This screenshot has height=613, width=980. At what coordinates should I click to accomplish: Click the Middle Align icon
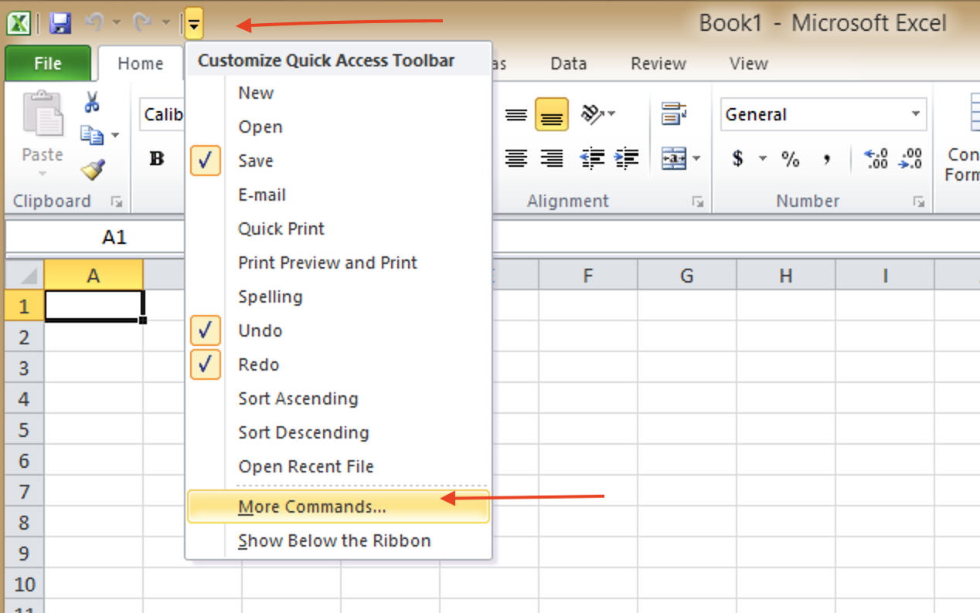tap(516, 115)
